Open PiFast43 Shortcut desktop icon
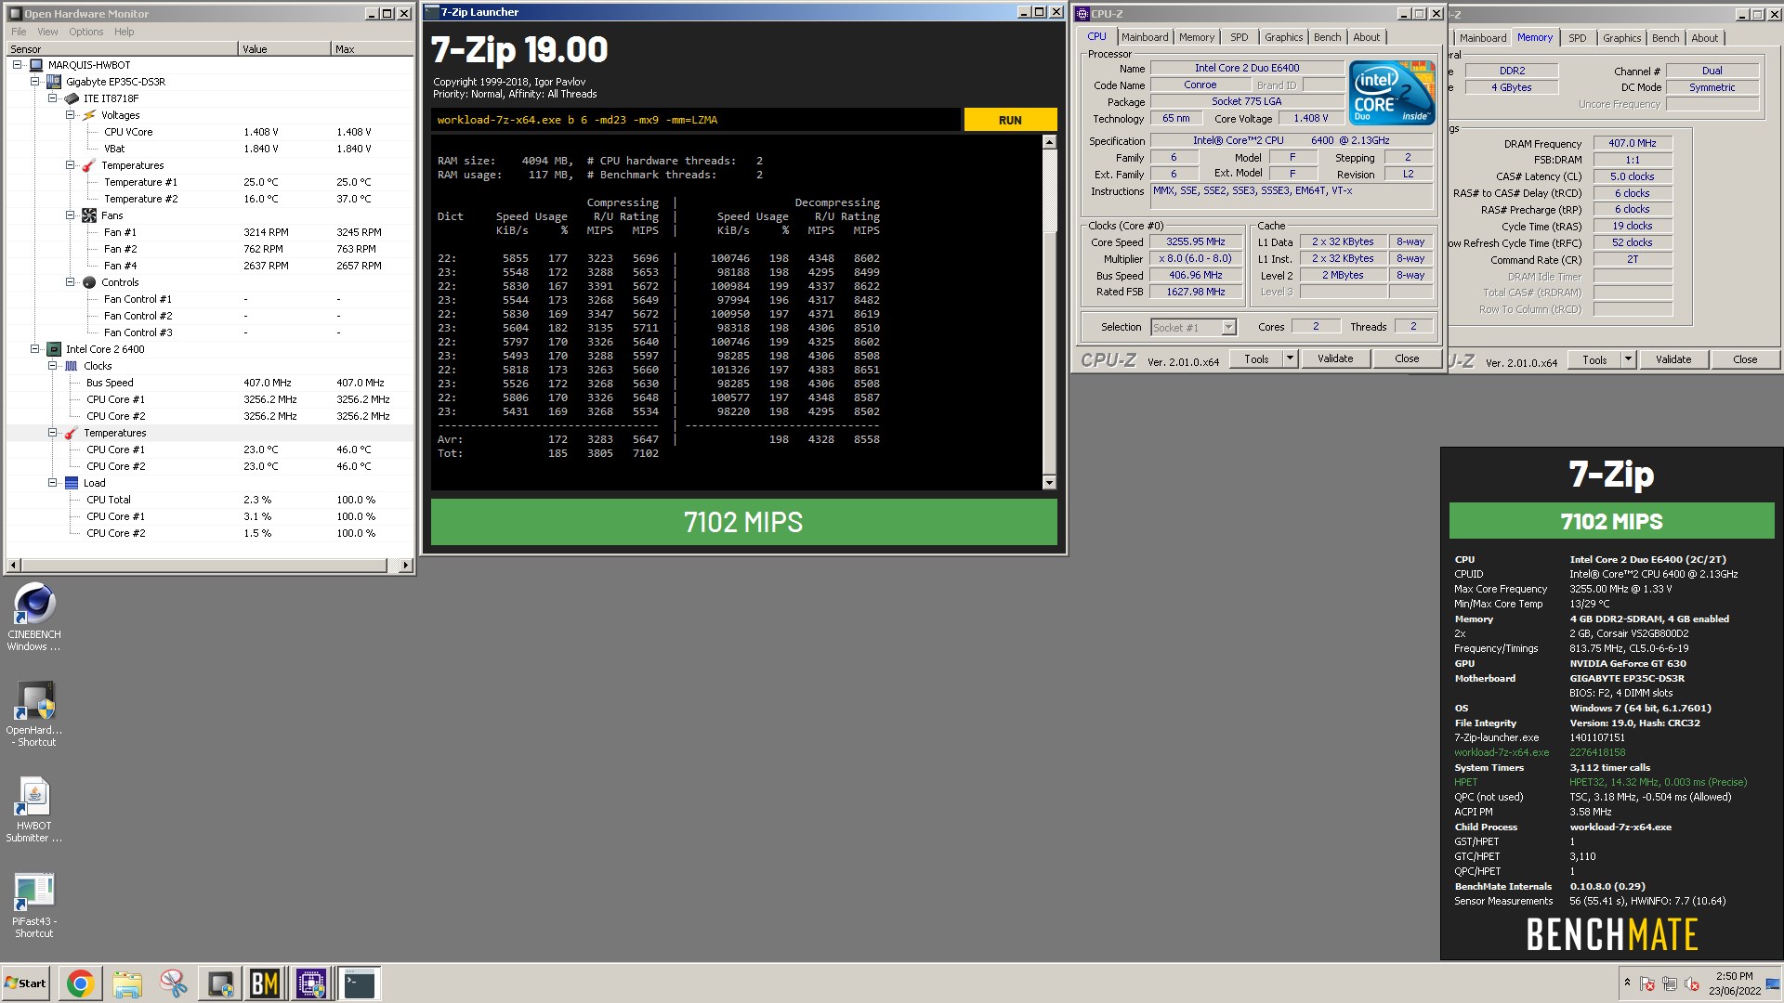Screen dimensions: 1784x1003 tap(34, 905)
